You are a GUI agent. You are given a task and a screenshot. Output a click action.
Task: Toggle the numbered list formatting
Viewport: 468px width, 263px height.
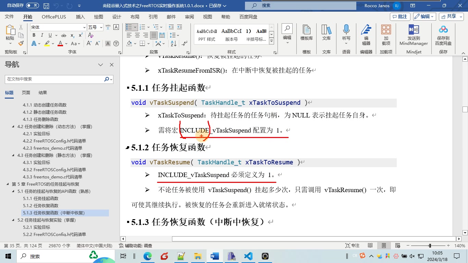(x=142, y=27)
